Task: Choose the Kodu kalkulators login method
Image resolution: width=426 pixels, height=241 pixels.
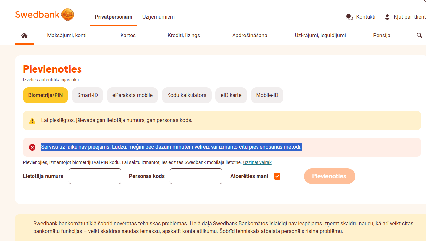Action: pyautogui.click(x=187, y=95)
